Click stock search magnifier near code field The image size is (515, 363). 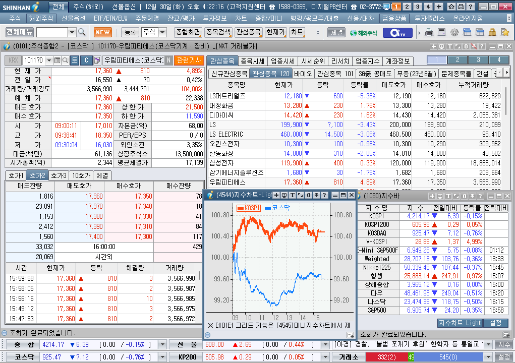[65, 60]
